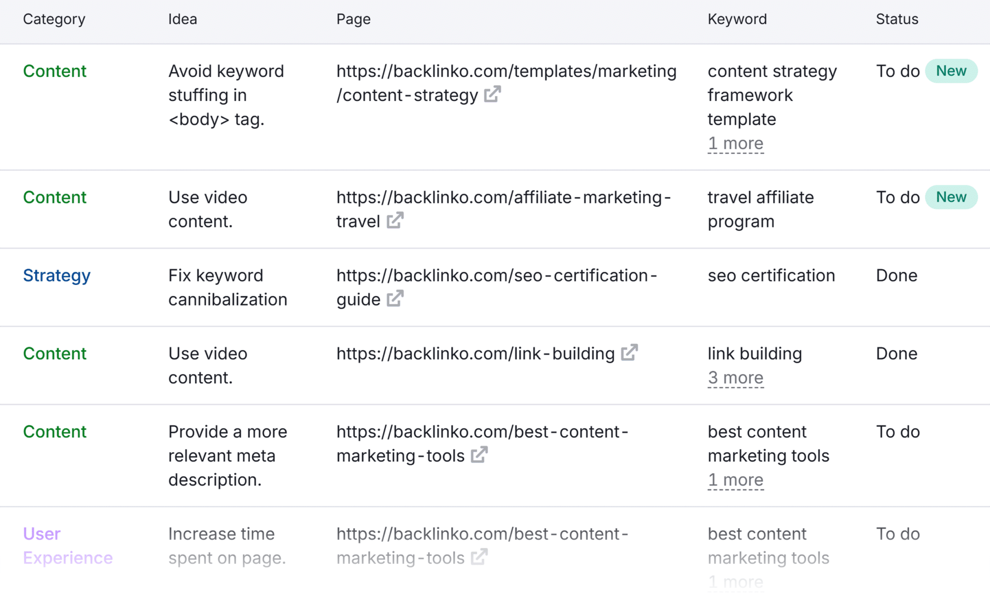The width and height of the screenshot is (990, 607).
Task: Open external link icon for seo-certification-guide page
Action: coord(395,298)
